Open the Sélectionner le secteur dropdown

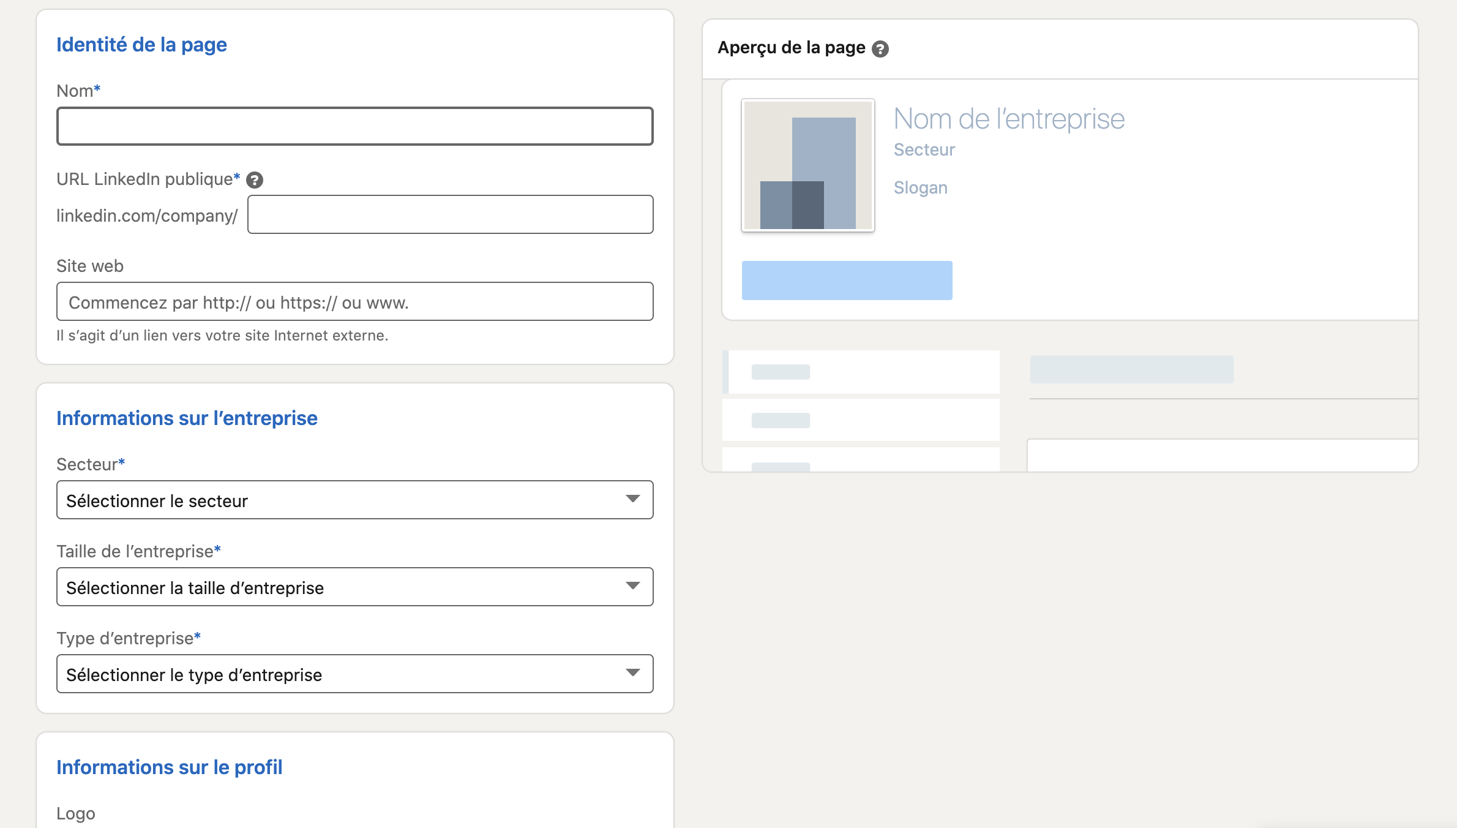click(x=355, y=500)
